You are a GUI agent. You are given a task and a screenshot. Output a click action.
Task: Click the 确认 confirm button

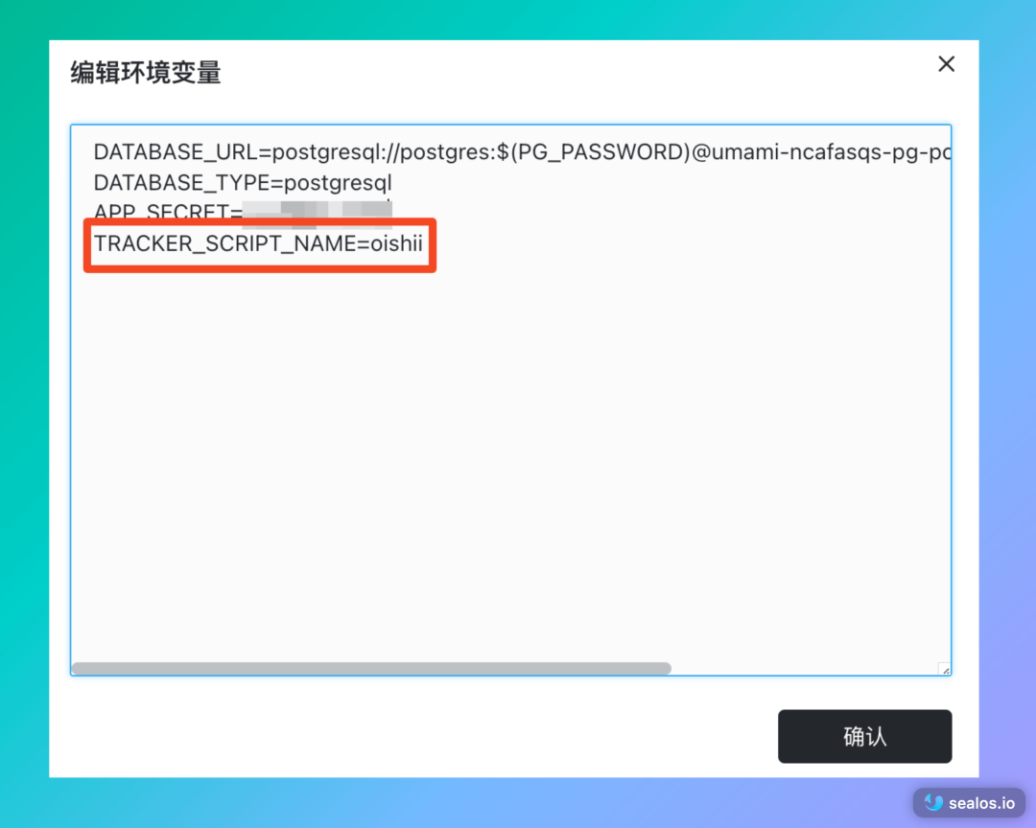864,736
